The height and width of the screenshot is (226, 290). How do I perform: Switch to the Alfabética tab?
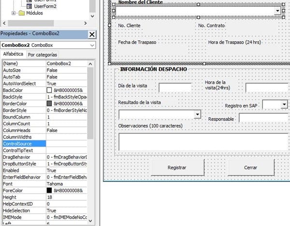pyautogui.click(x=13, y=54)
